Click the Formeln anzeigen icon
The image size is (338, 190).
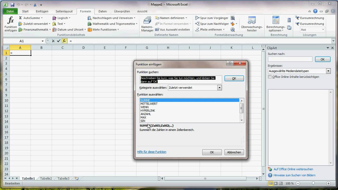coord(233,18)
